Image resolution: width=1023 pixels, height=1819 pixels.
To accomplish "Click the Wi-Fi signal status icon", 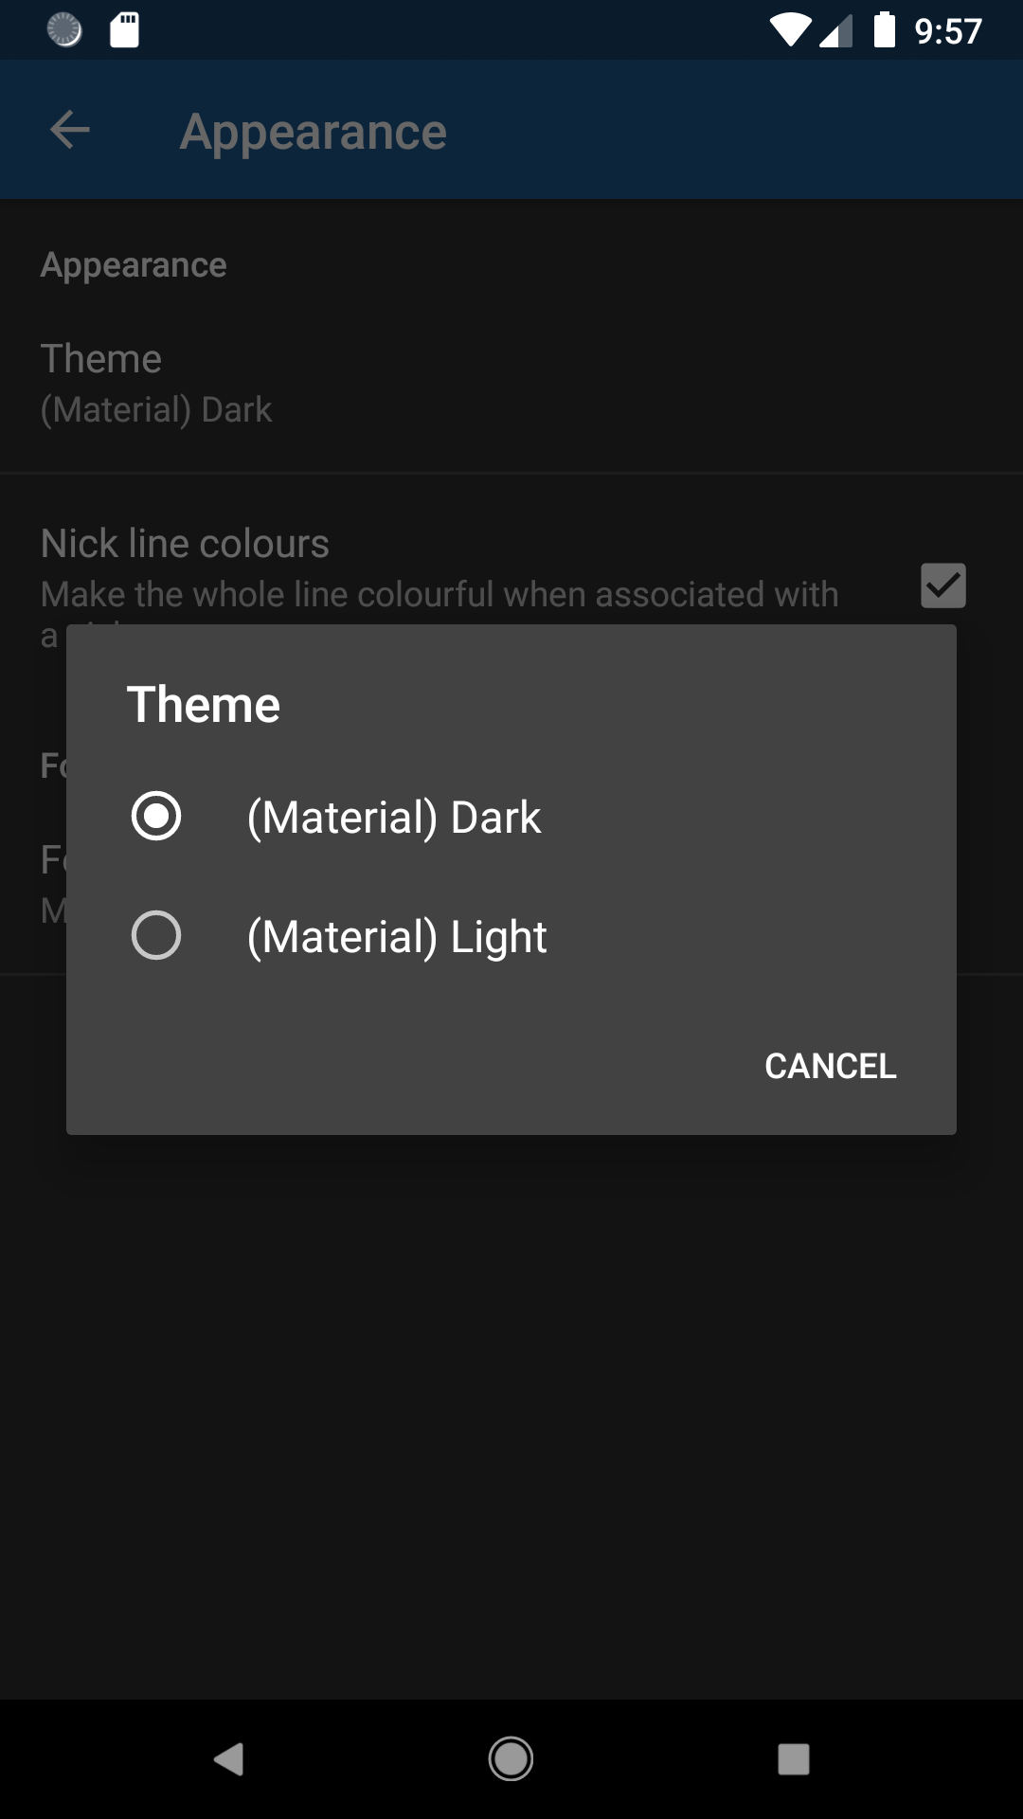I will pos(789,30).
